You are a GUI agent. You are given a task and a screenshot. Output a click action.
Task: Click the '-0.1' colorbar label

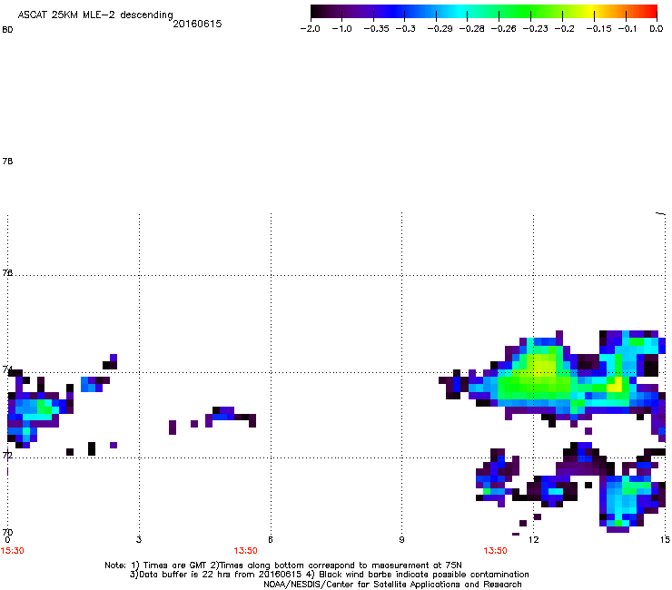628,29
